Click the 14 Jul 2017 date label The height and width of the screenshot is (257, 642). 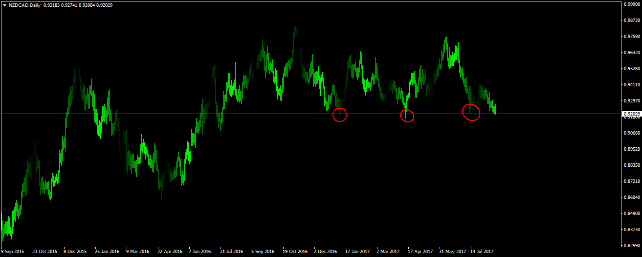pos(482,252)
